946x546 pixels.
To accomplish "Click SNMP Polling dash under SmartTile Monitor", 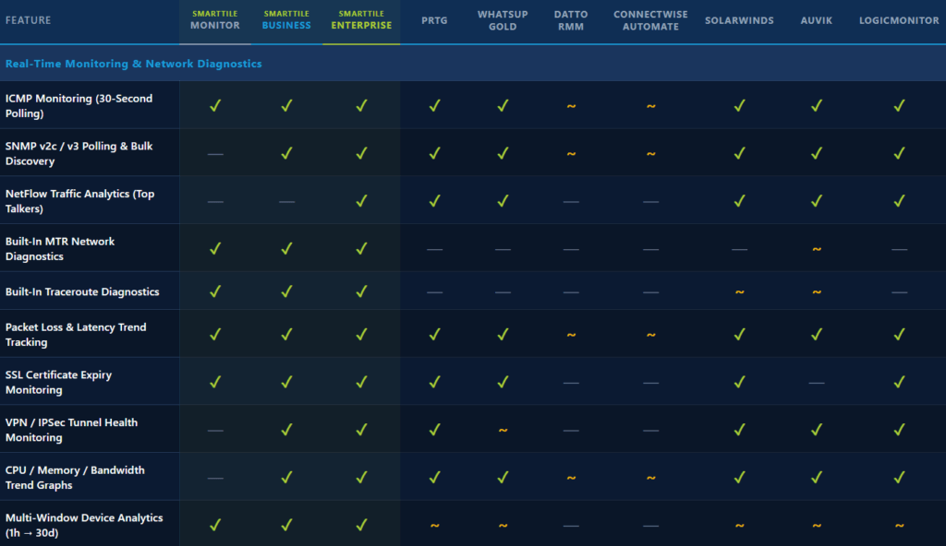I will 214,154.
